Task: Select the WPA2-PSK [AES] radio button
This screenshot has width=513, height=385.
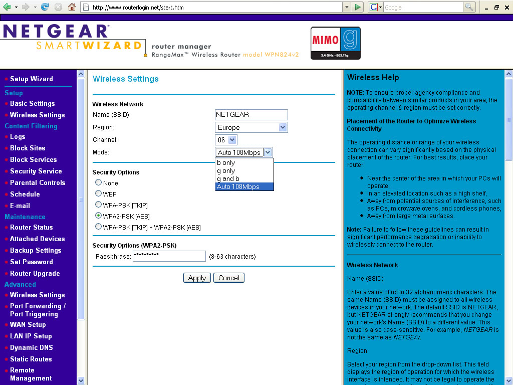Action: click(x=98, y=216)
